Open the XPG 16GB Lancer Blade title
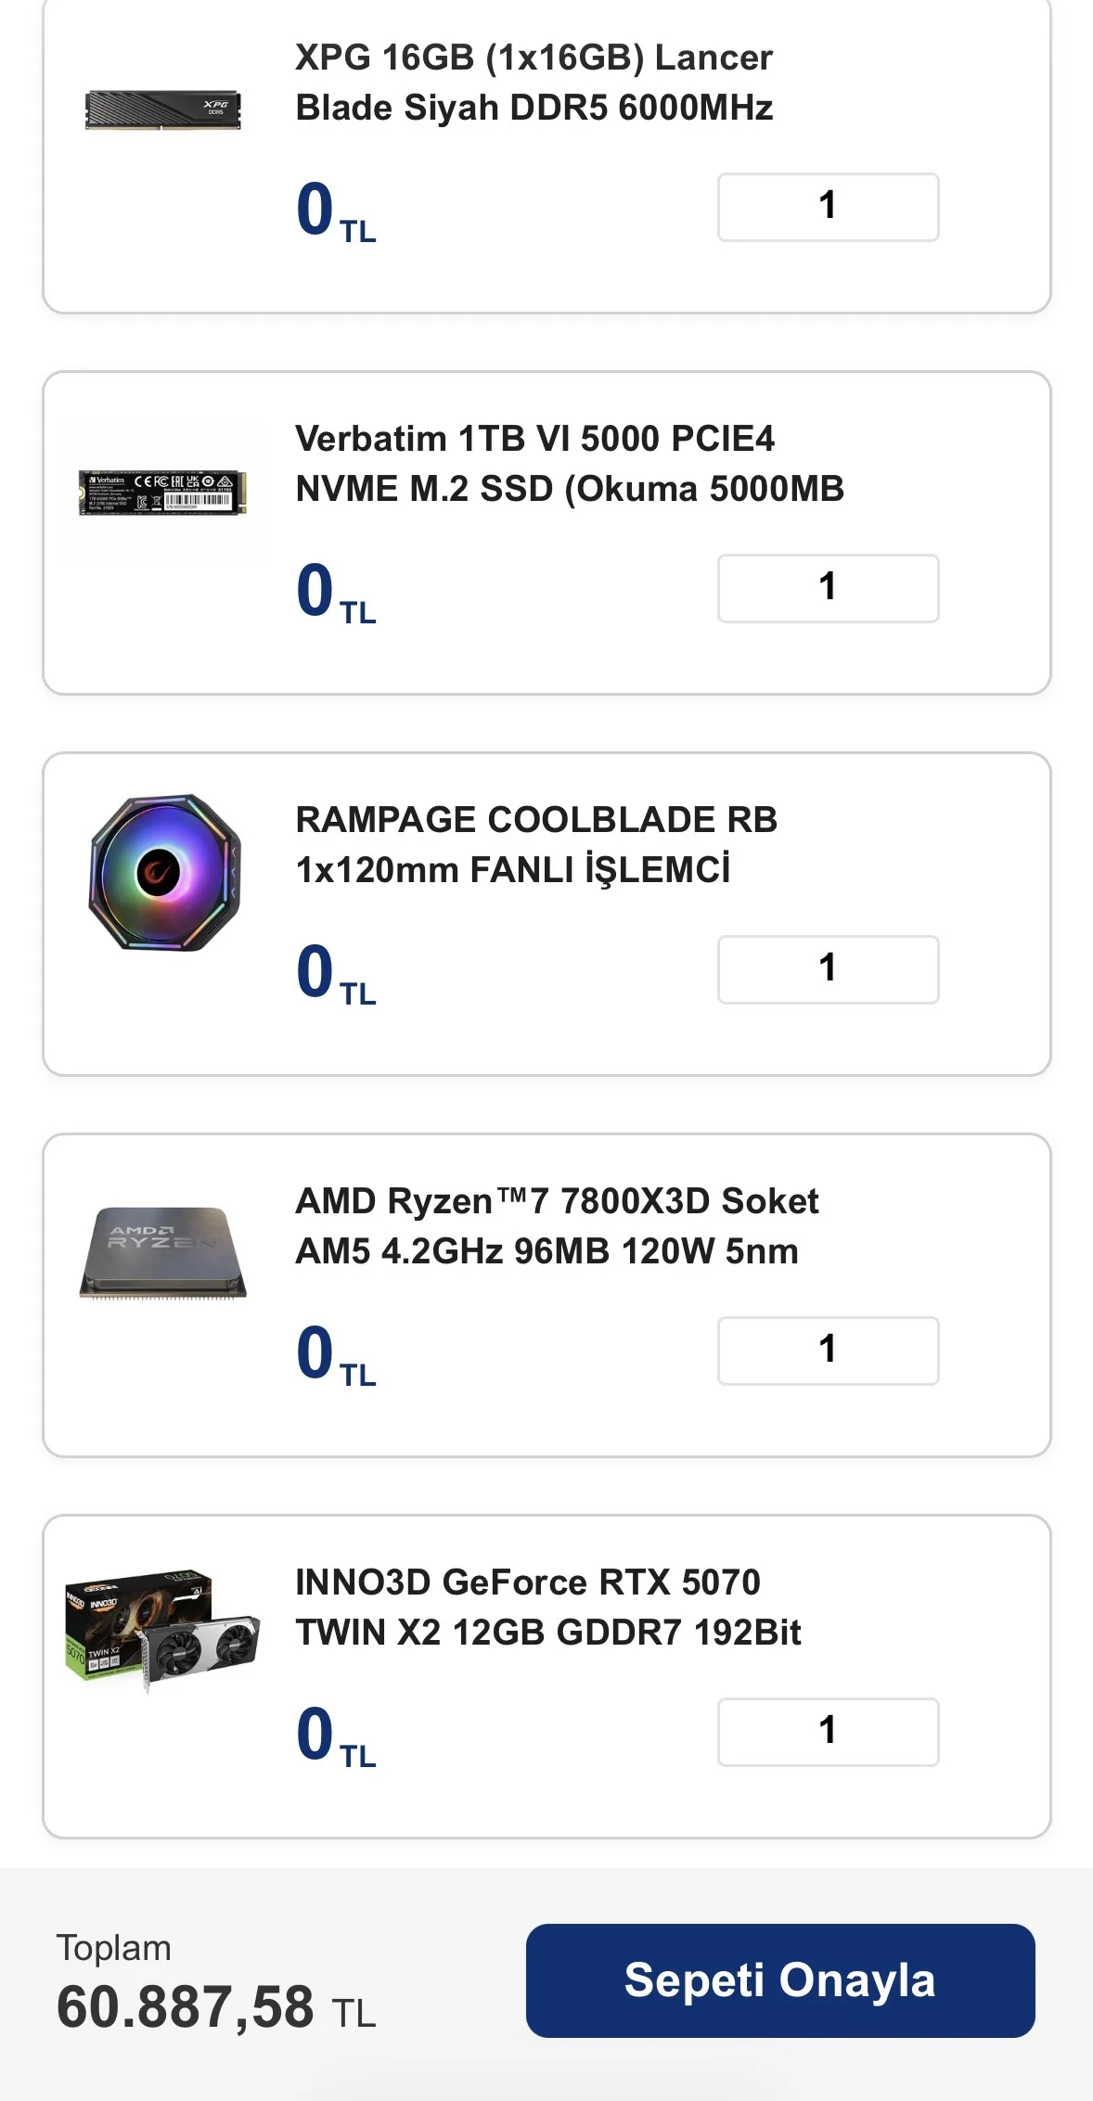Screen dimensions: 1093x2101 (534, 83)
